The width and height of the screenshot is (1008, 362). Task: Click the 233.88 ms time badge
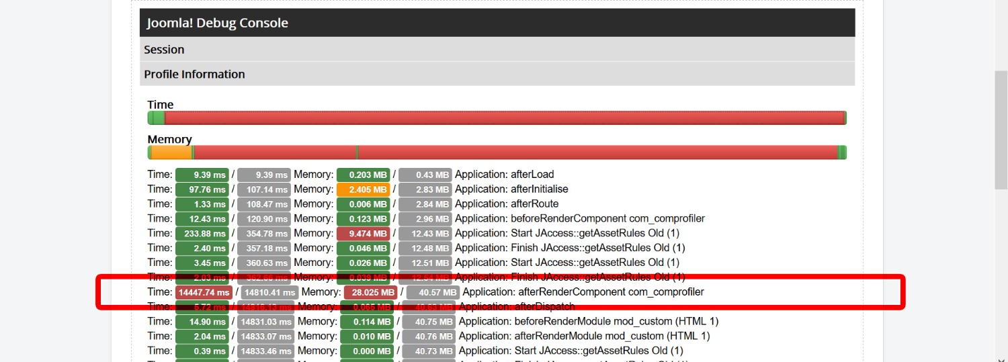[202, 234]
